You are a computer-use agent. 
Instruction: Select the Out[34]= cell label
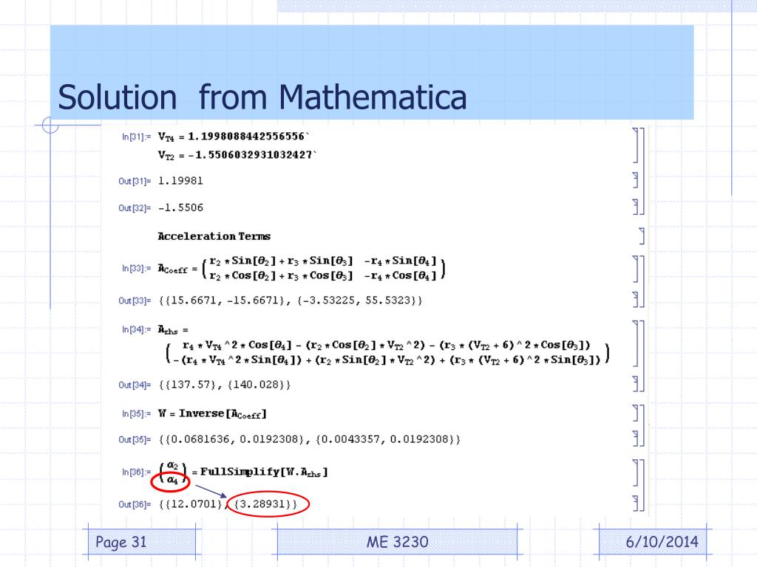click(135, 385)
